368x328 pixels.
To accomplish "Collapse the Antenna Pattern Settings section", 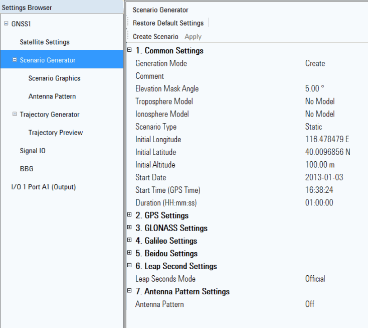I will pyautogui.click(x=129, y=291).
